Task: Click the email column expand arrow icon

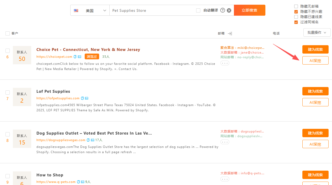Action: point(230,33)
